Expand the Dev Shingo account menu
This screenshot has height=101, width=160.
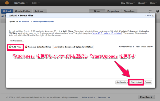tap(128, 3)
